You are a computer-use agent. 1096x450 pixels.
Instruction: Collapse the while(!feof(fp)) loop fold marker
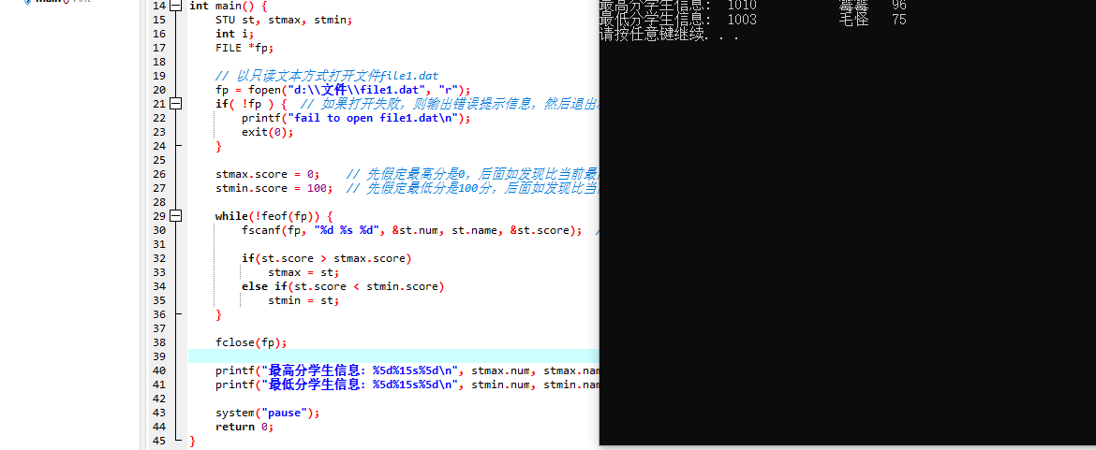coord(175,216)
